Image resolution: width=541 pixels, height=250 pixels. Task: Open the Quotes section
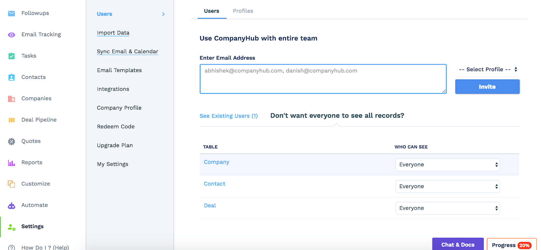pyautogui.click(x=31, y=141)
